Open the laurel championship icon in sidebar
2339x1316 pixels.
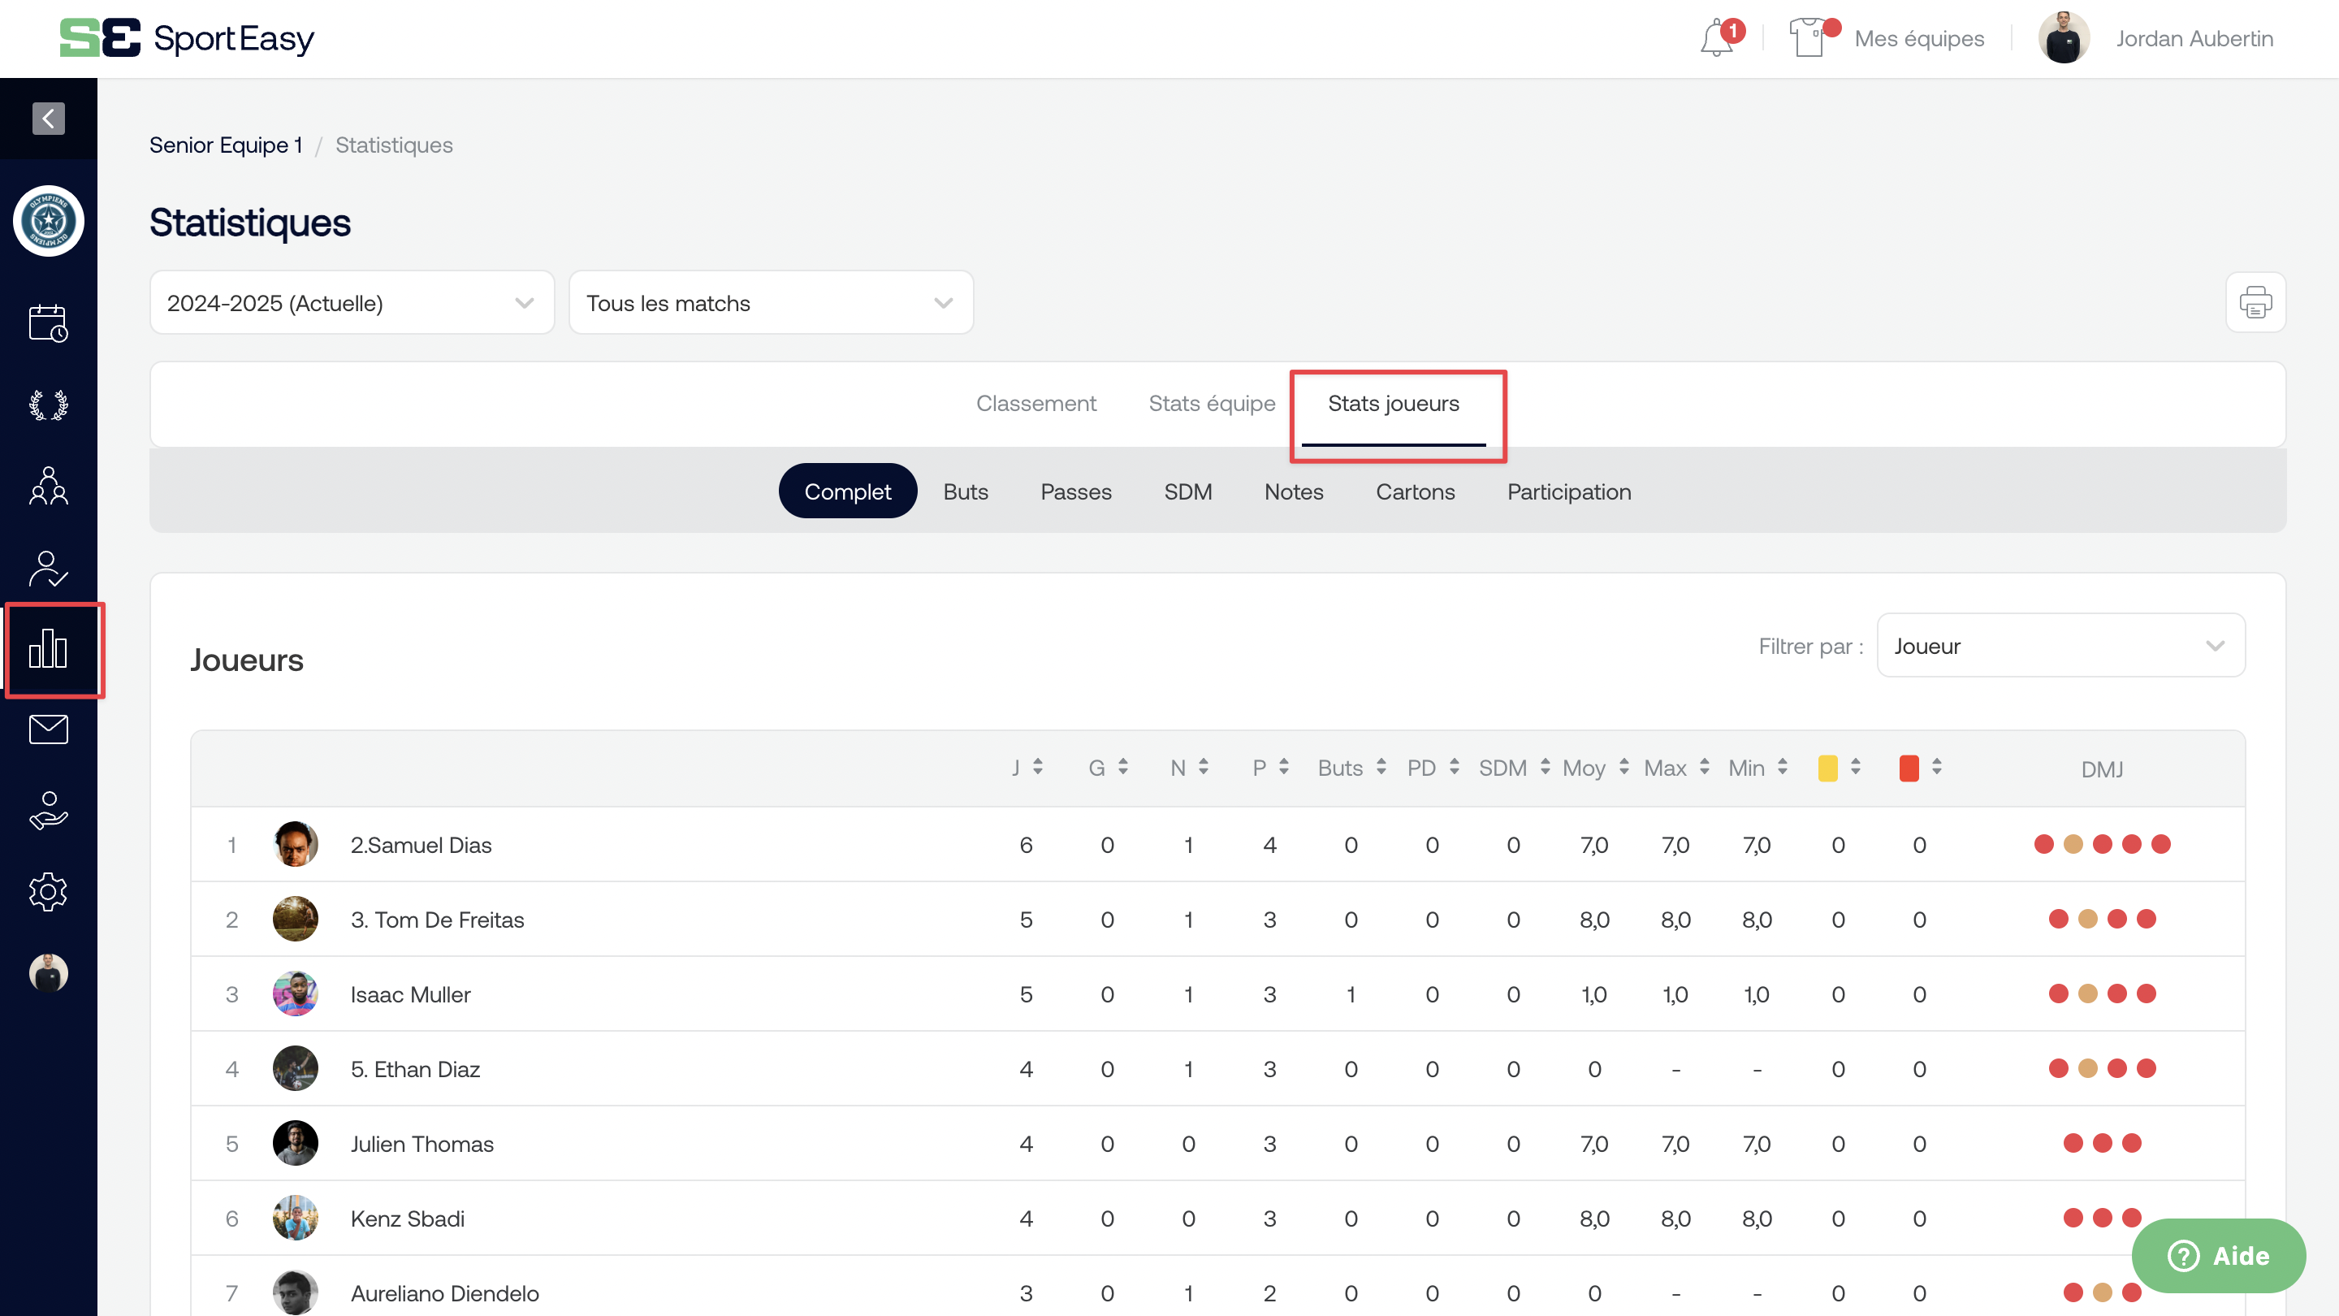[x=48, y=405]
